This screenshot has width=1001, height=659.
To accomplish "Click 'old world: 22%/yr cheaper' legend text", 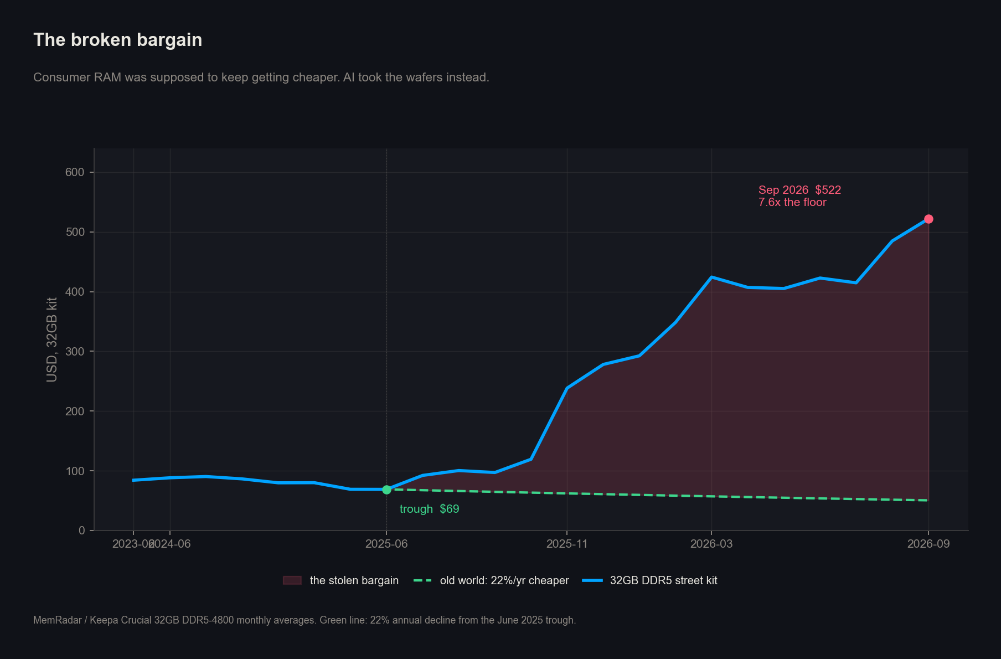I will pyautogui.click(x=504, y=580).
